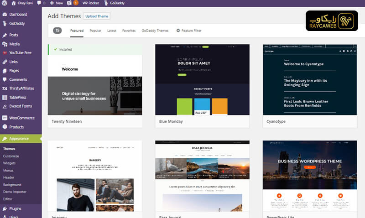Viewport: 365px width, 218px height.
Task: Click the YouTube Free icon
Action: pyautogui.click(x=5, y=53)
